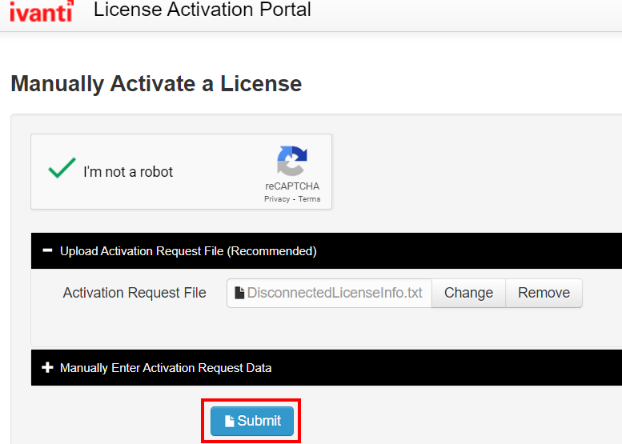
Task: Click the I'm not a robot label
Action: tap(128, 172)
